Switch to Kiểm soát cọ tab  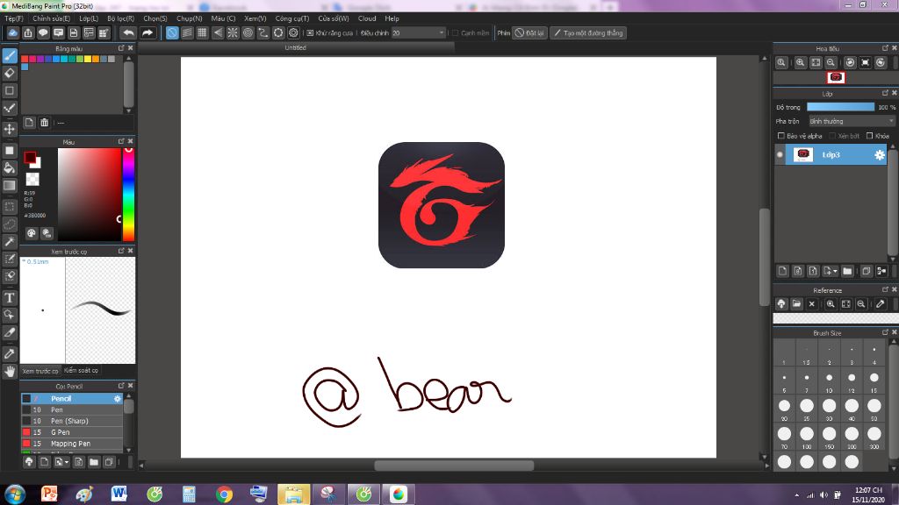(81, 371)
